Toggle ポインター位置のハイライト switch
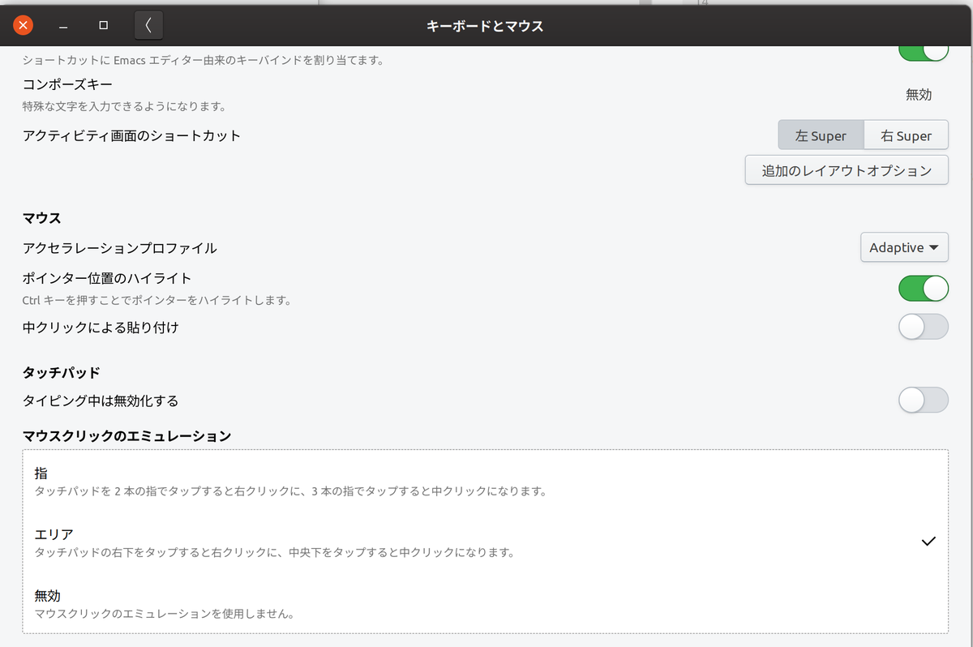Screen dimensions: 973x647 (x=924, y=288)
